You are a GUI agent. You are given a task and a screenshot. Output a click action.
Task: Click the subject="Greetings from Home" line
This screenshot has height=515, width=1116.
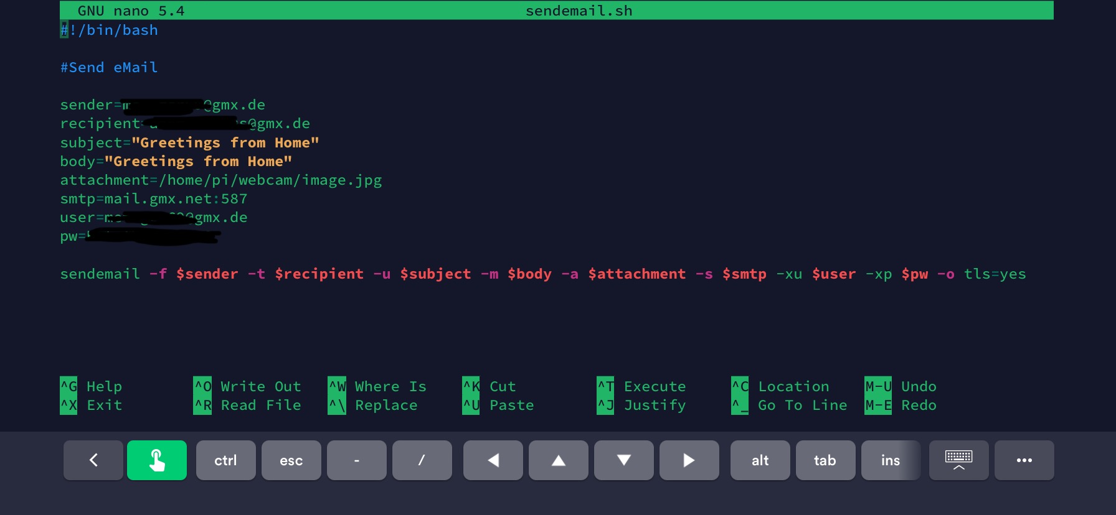[x=189, y=142]
